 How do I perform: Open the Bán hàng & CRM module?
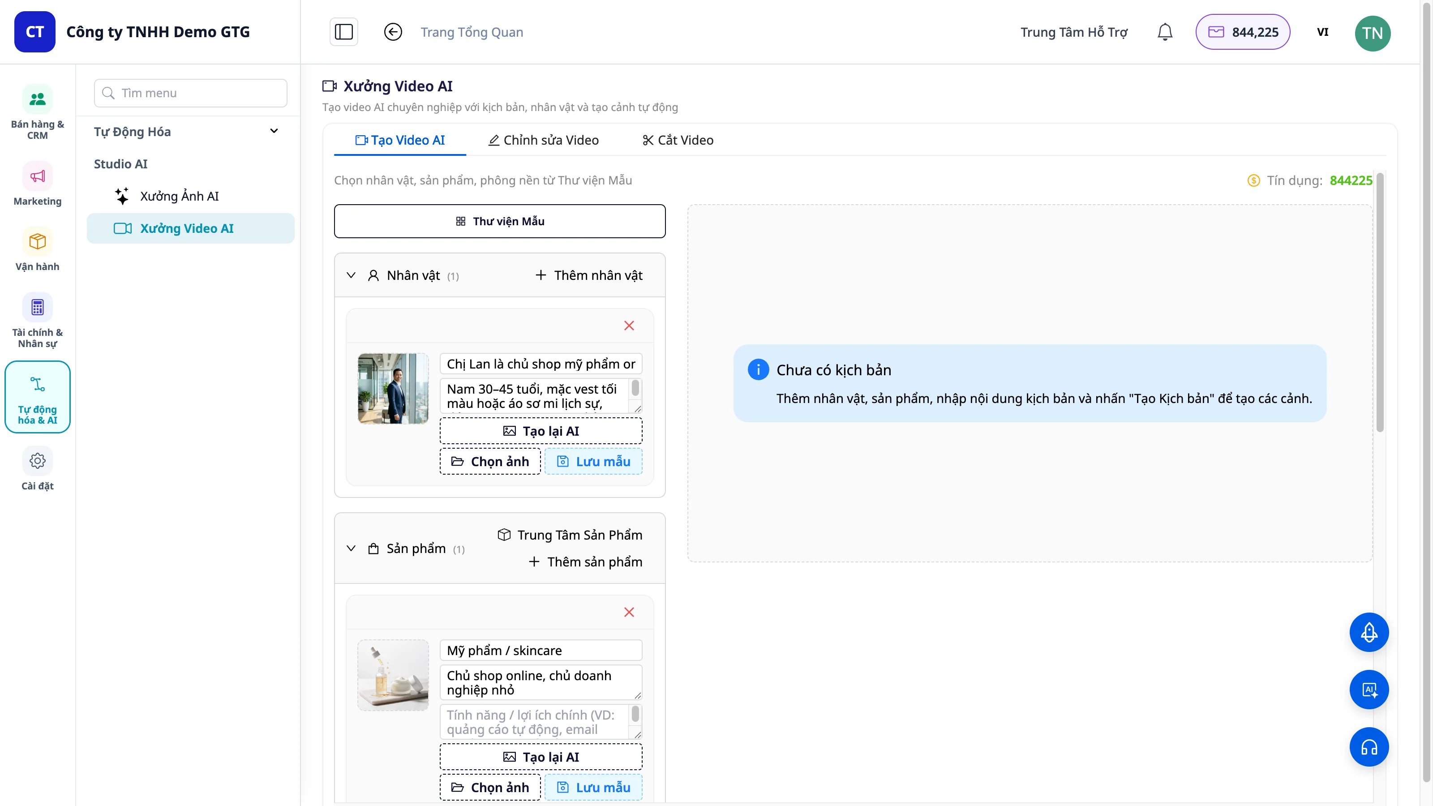[x=37, y=112]
